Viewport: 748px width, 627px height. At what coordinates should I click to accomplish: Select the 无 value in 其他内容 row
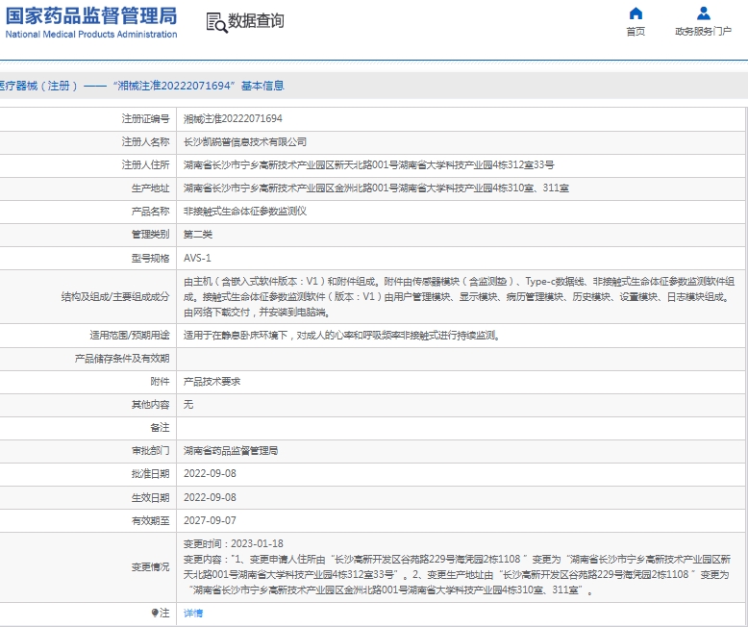pyautogui.click(x=188, y=405)
